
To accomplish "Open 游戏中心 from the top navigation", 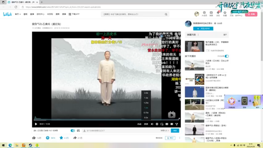I will [x=40, y=14].
